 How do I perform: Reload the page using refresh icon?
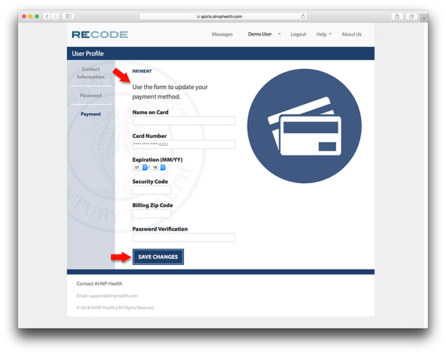[303, 16]
